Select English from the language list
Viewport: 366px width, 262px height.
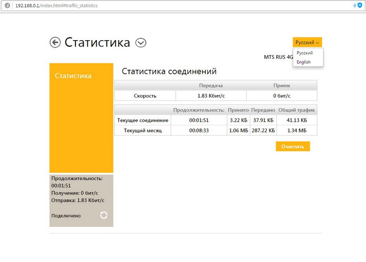303,62
